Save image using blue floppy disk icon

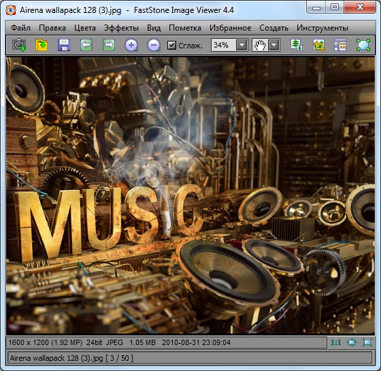click(64, 45)
